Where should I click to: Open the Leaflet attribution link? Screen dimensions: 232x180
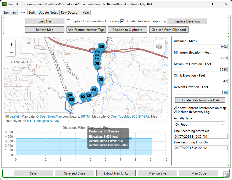pyautogui.click(x=14, y=117)
